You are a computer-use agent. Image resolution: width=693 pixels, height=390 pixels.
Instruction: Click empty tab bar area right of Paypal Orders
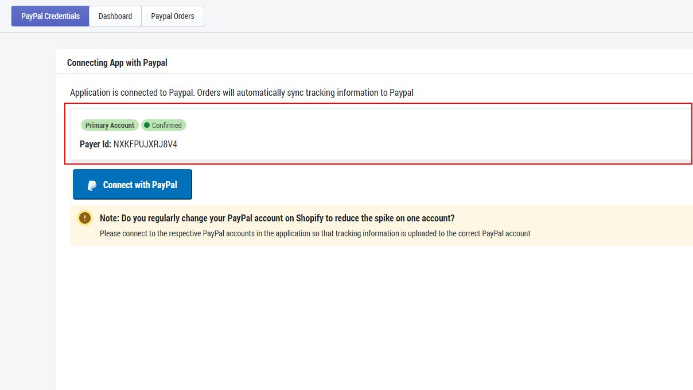(x=447, y=16)
